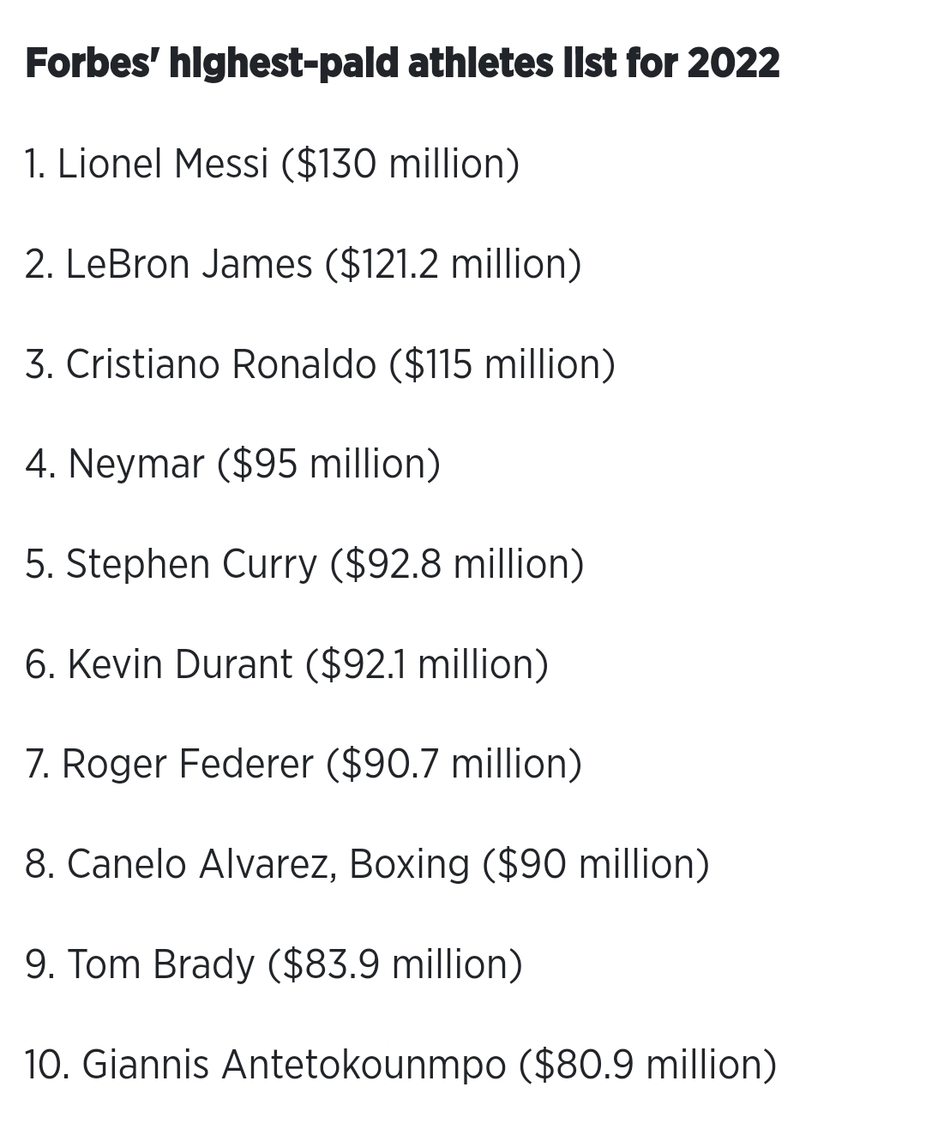Select the Giannis Antetokounmpo name
This screenshot has width=926, height=1123.
294,1066
